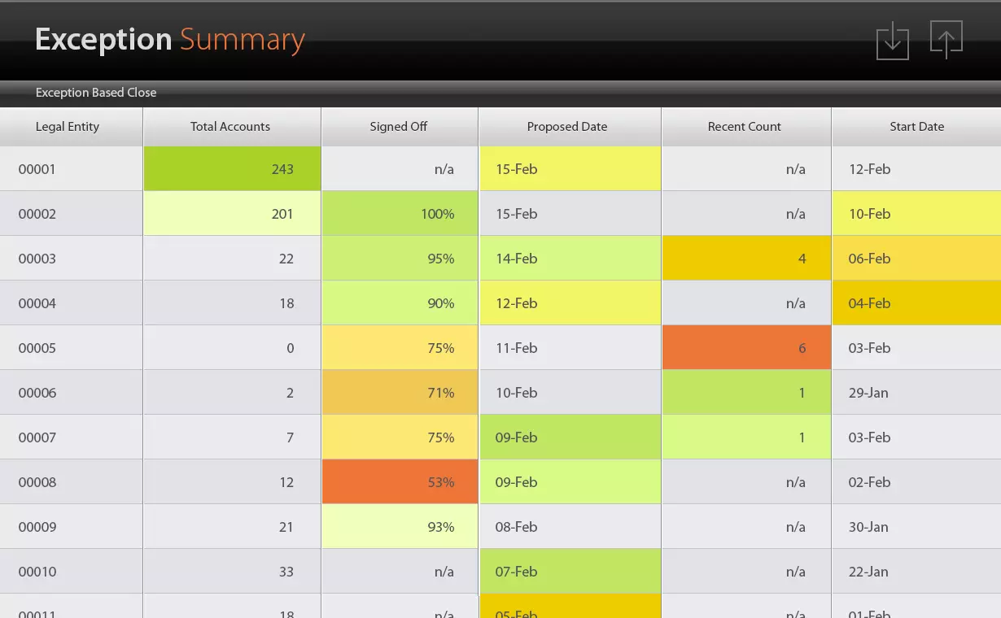Click 03-Feb start date in row 00005
Screen dimensions: 1001x618
point(916,348)
